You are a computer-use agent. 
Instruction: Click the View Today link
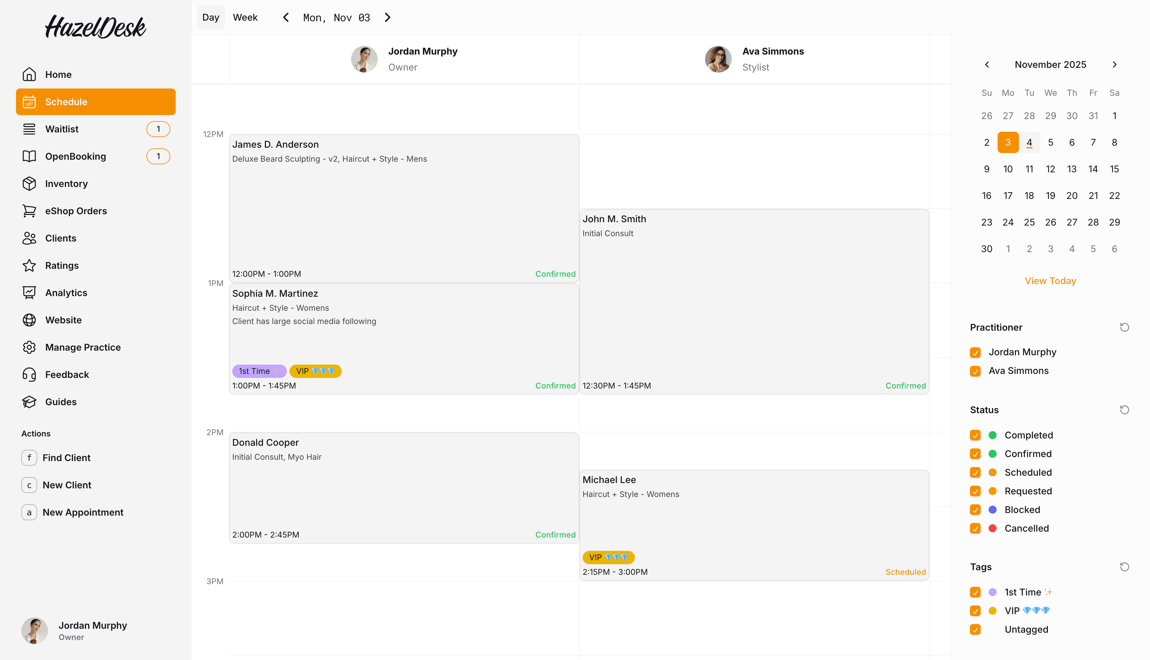pos(1051,280)
